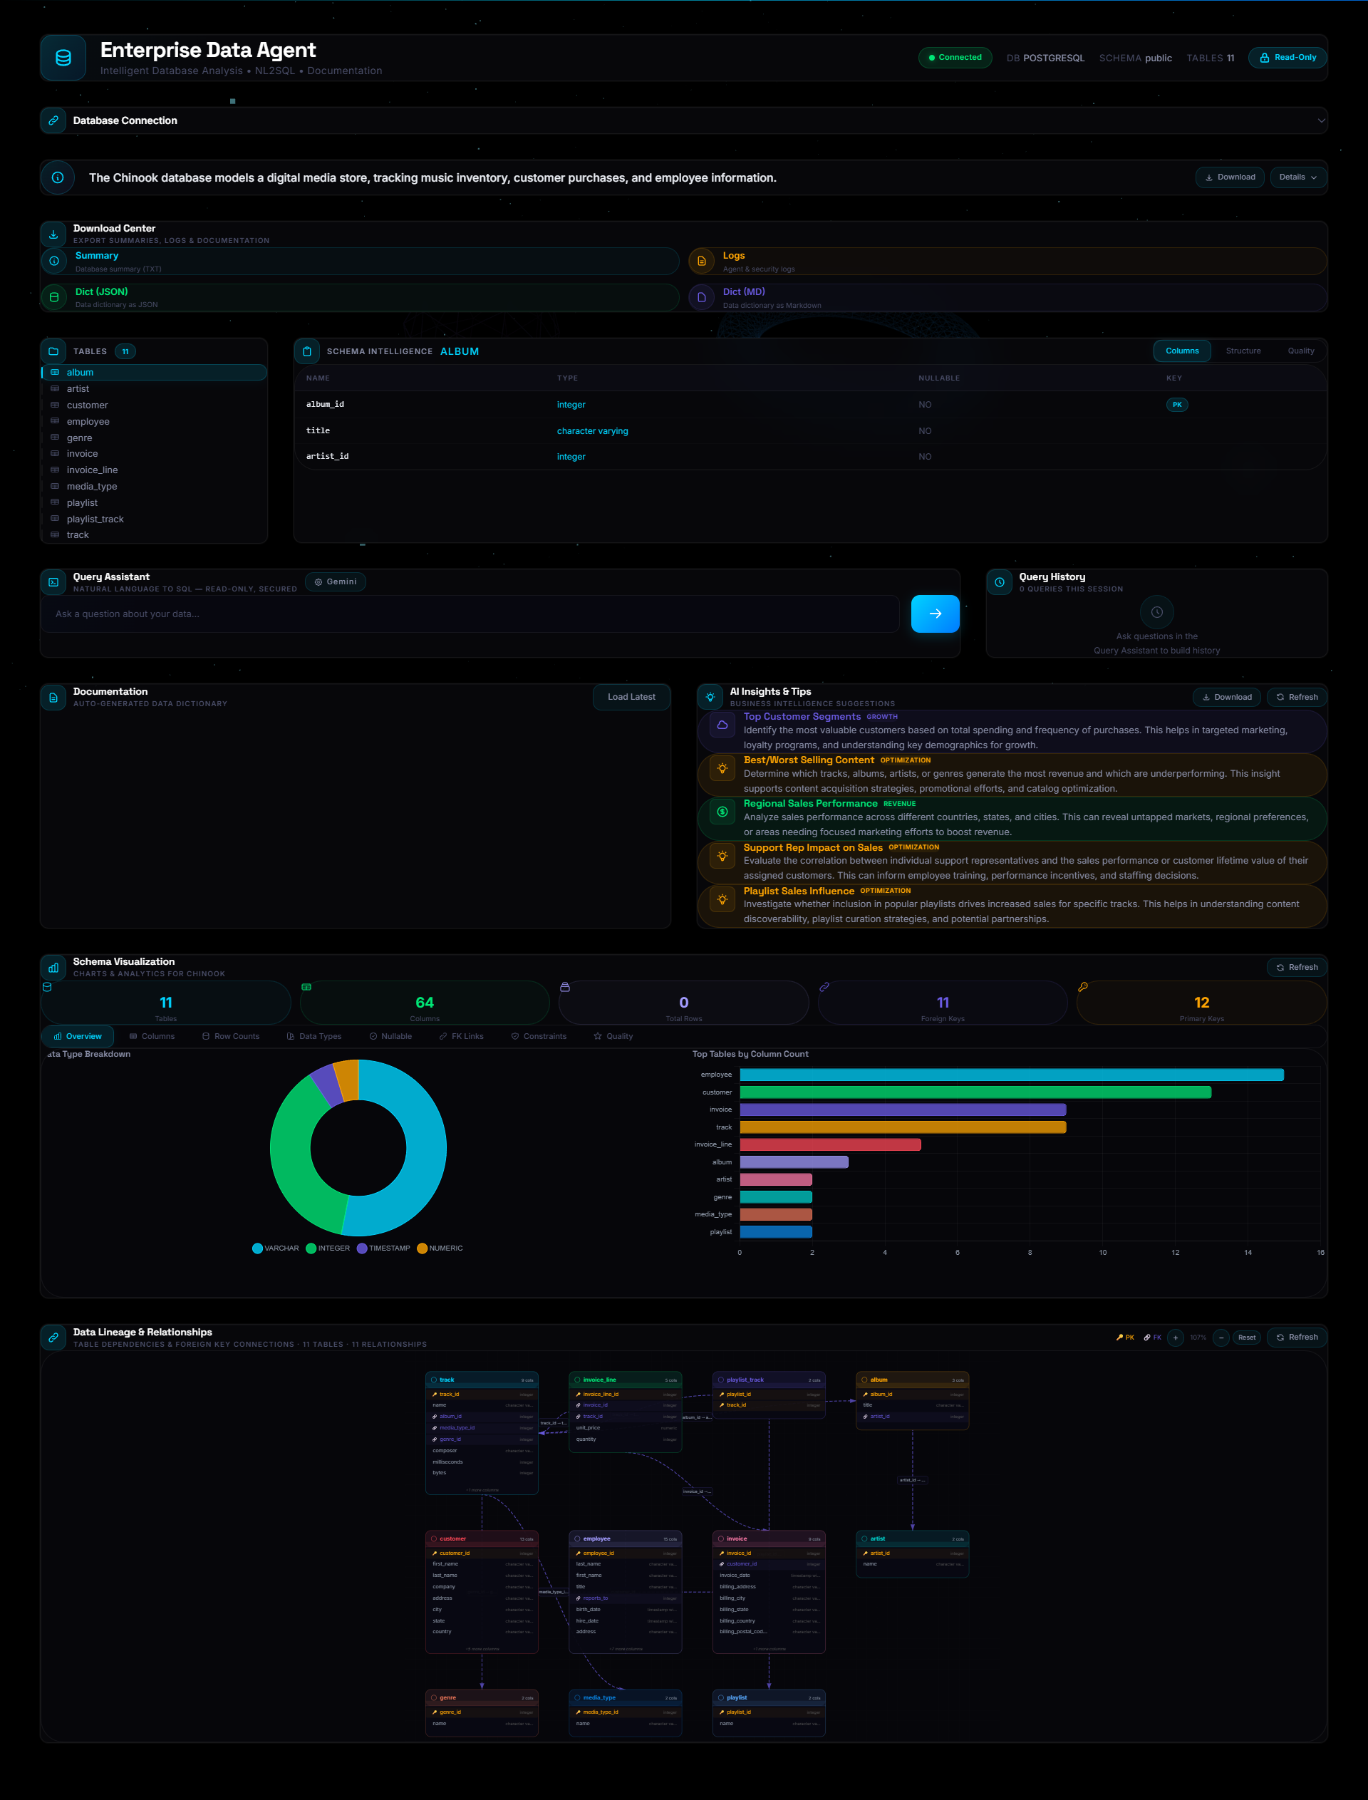The height and width of the screenshot is (1800, 1368).
Task: Click the Query History clock icon
Action: (999, 581)
